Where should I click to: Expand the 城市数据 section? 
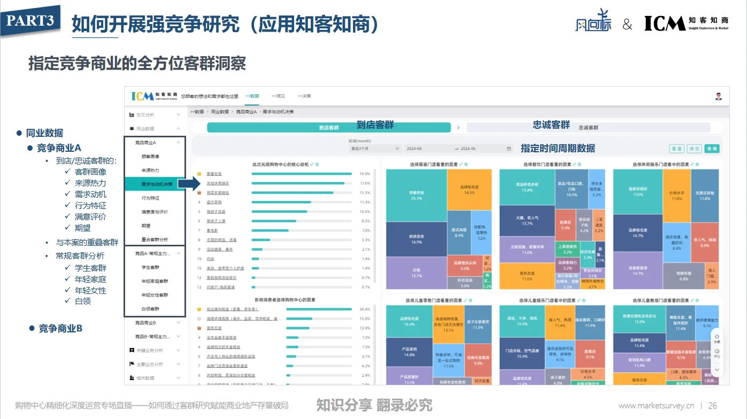tap(179, 378)
